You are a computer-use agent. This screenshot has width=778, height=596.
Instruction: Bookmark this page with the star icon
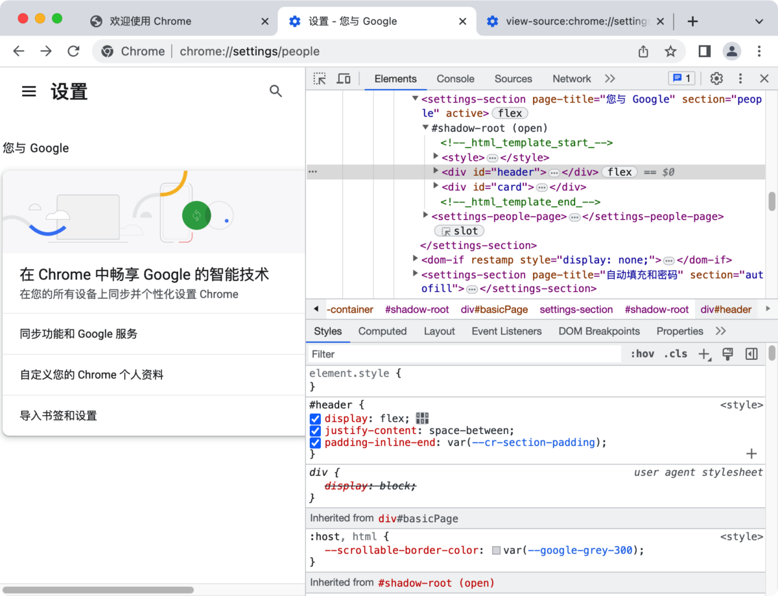[x=670, y=51]
